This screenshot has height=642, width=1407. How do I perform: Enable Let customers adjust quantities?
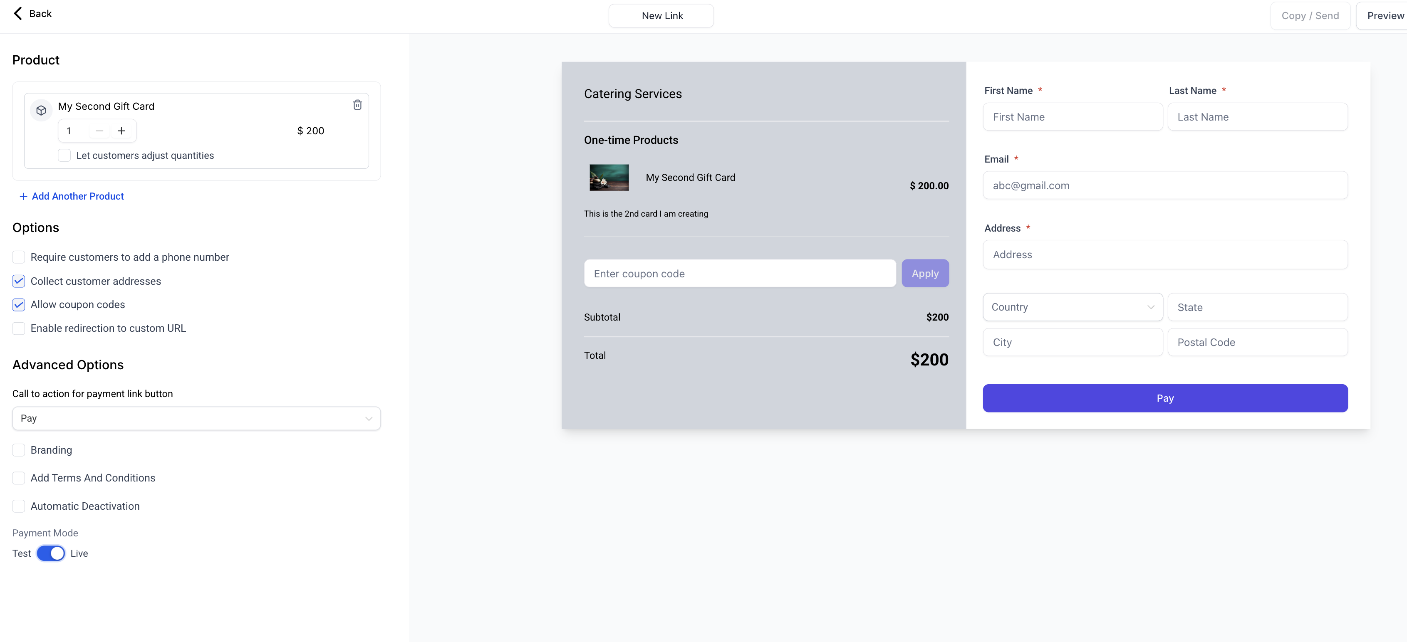[x=64, y=156]
